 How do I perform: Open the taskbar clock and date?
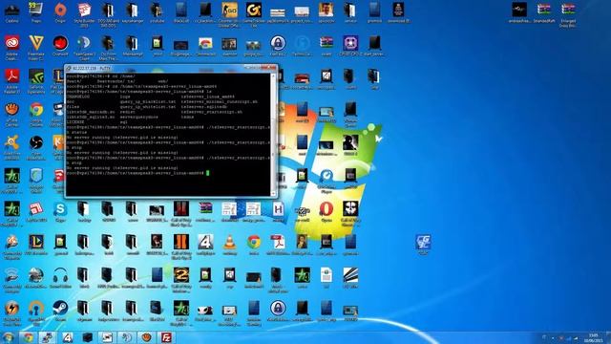(x=594, y=337)
